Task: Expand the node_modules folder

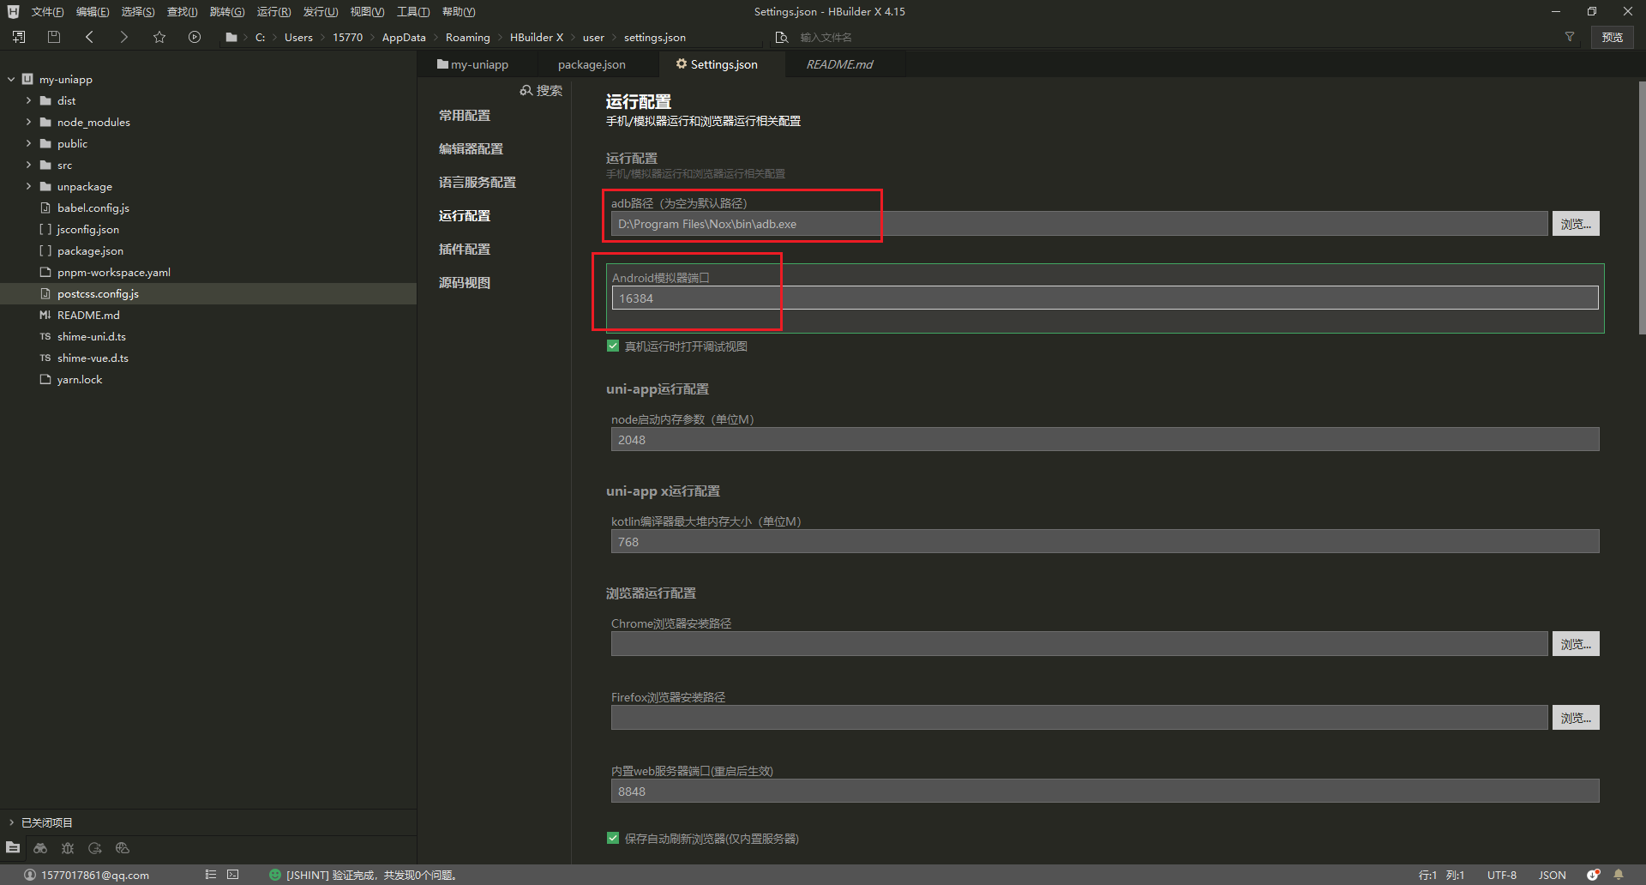Action: point(28,123)
